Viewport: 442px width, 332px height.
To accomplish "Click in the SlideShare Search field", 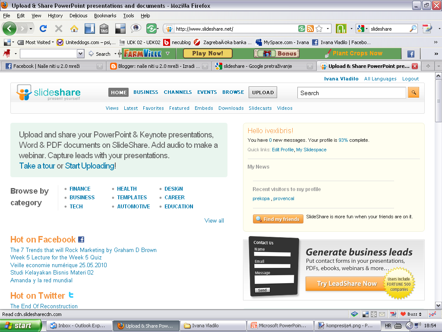I will point(351,93).
